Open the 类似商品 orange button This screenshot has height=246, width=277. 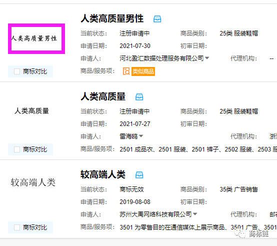[x=143, y=71]
